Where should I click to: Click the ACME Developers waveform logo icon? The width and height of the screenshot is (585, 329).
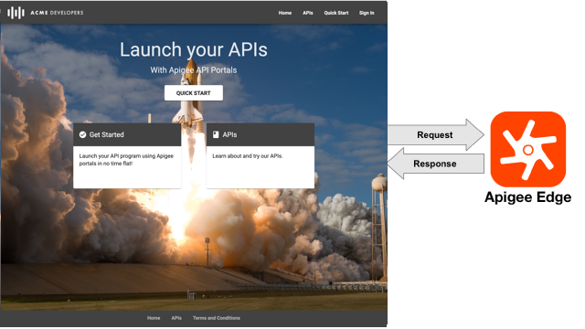point(16,13)
